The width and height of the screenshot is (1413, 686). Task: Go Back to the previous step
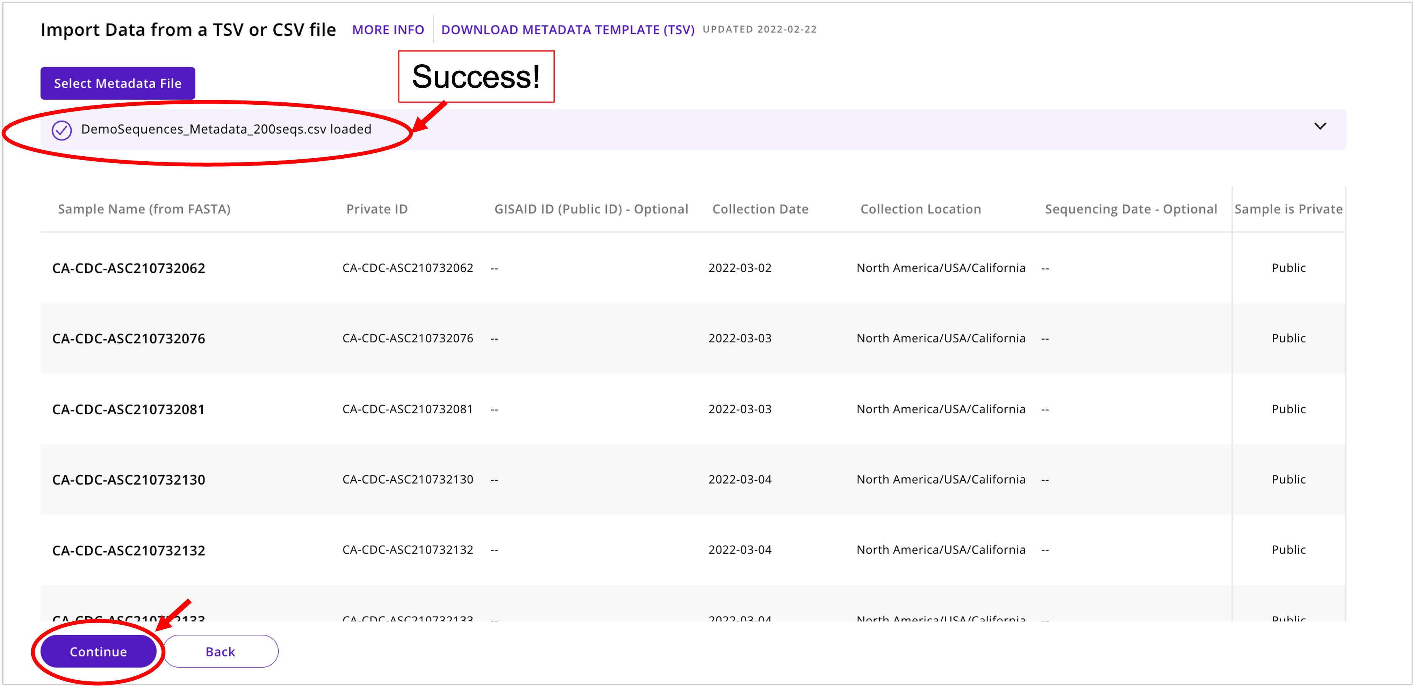(x=220, y=651)
